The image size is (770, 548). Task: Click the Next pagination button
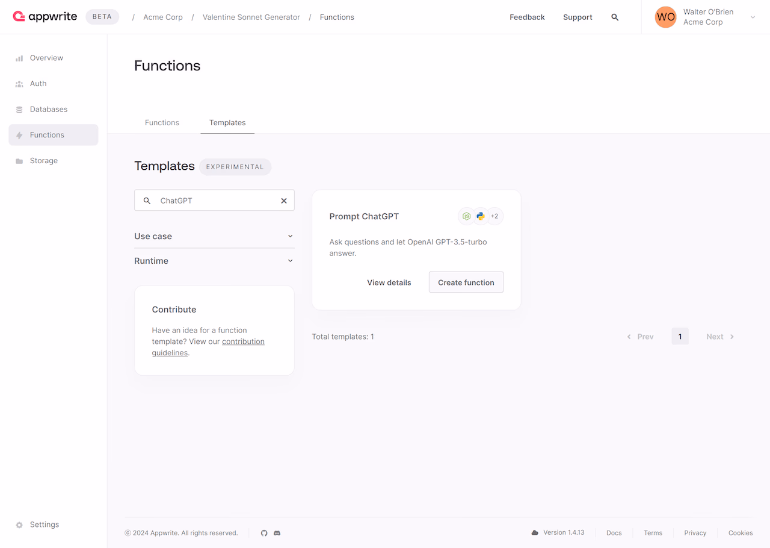(720, 337)
